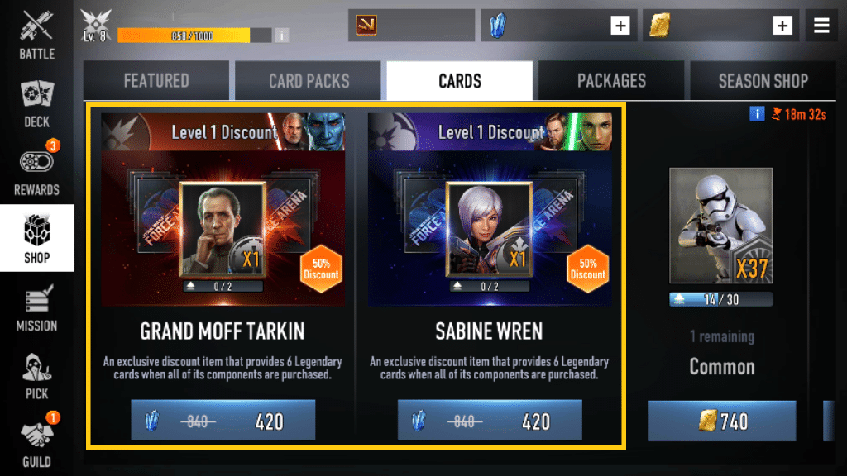Switch to the Featured tab
The image size is (847, 476).
click(156, 81)
